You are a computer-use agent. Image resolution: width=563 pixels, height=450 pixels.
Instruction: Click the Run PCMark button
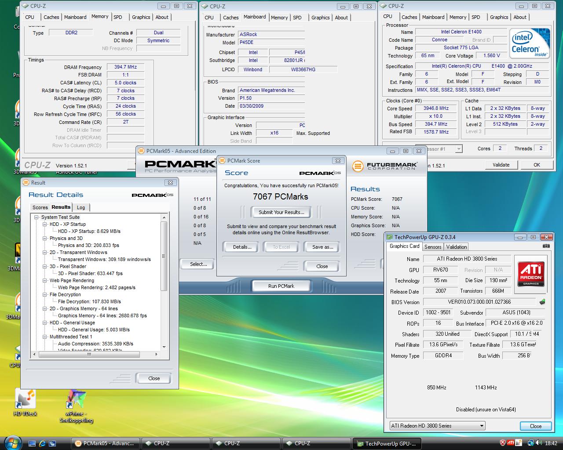281,286
